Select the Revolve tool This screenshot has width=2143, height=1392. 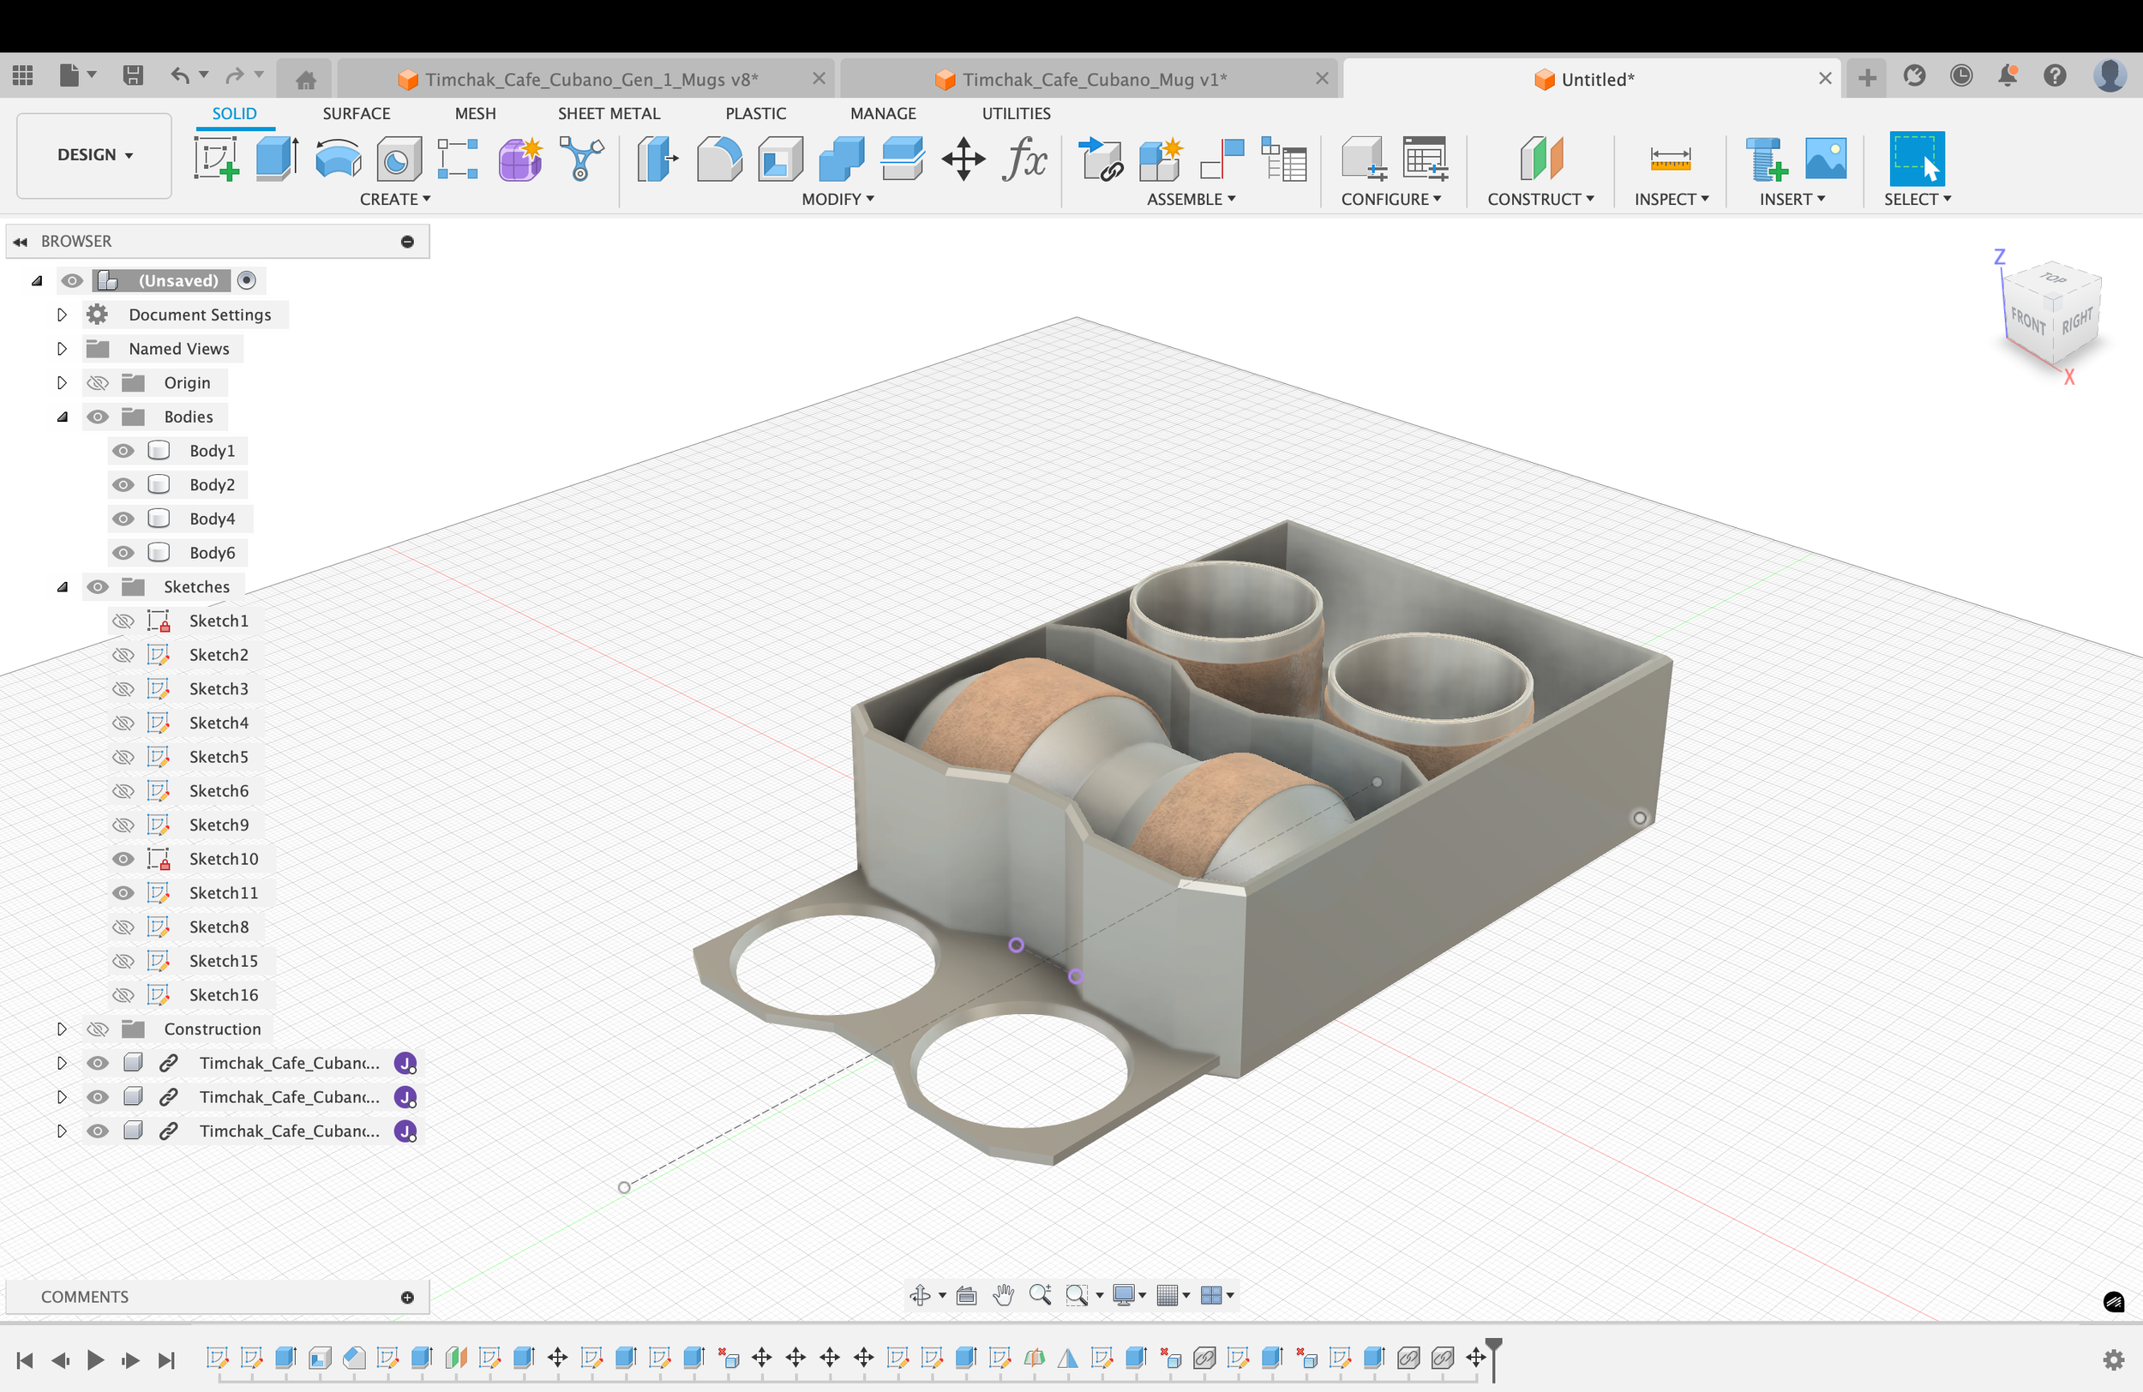tap(338, 159)
